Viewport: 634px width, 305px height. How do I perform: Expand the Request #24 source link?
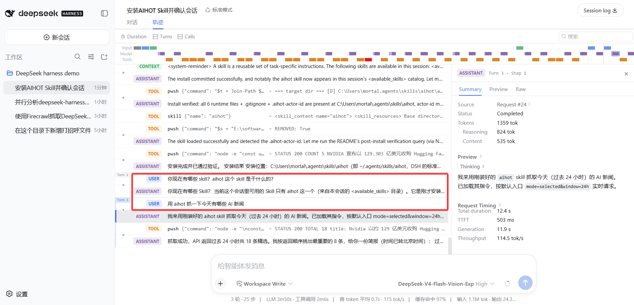point(514,104)
